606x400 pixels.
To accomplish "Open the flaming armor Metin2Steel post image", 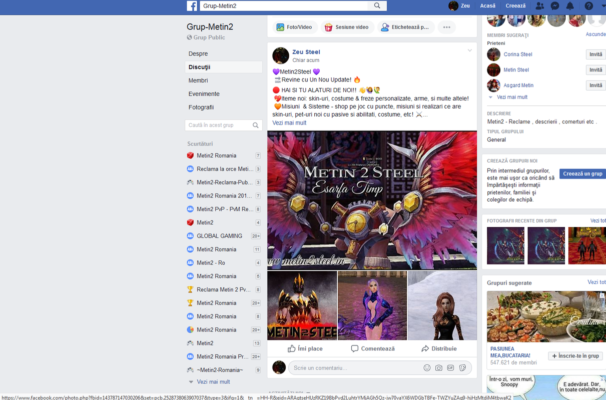I will pyautogui.click(x=302, y=305).
